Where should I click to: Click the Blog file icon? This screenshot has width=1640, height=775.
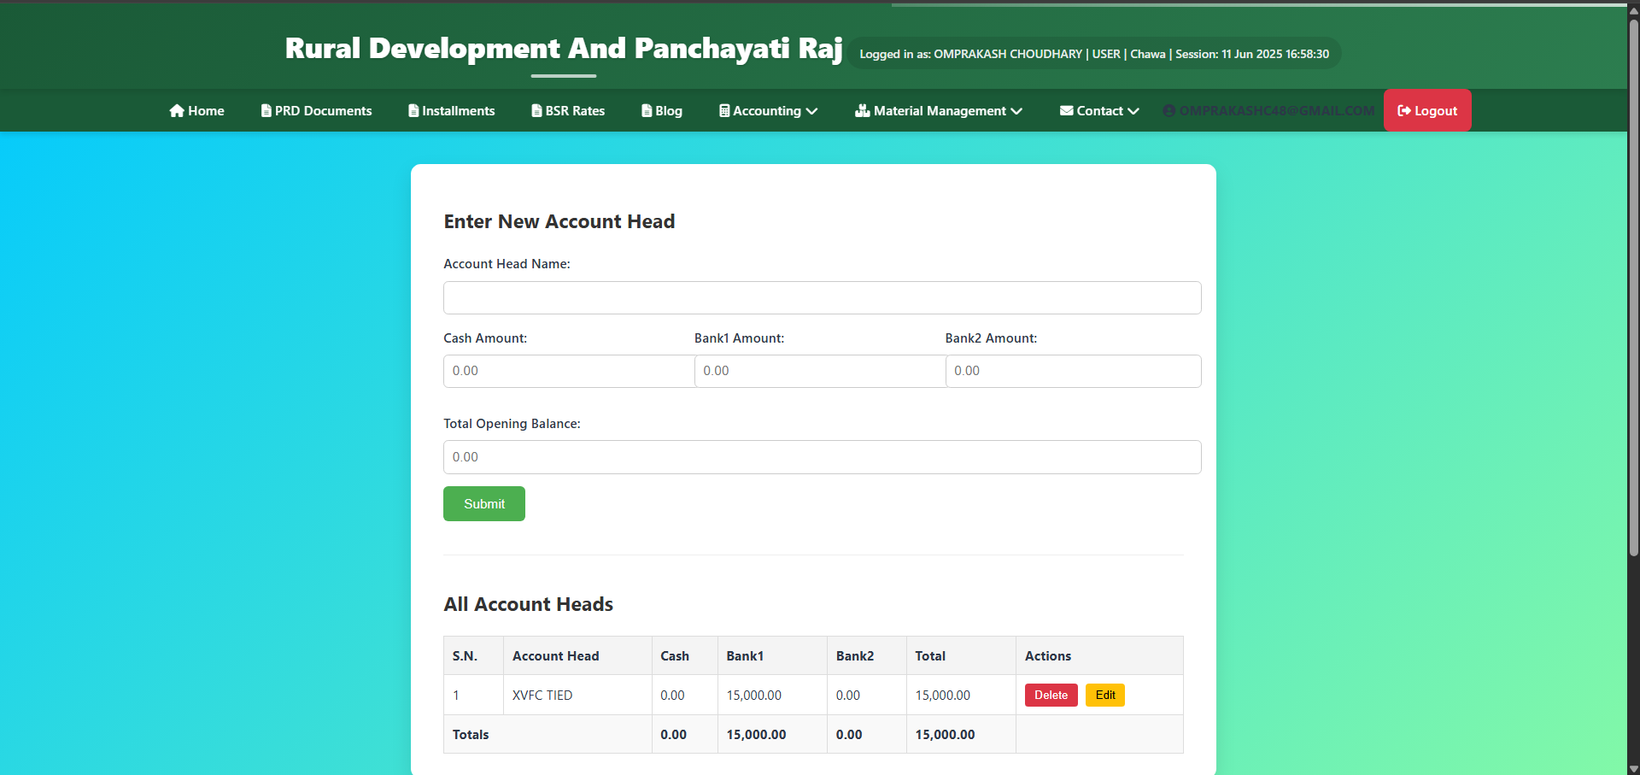[x=647, y=110]
